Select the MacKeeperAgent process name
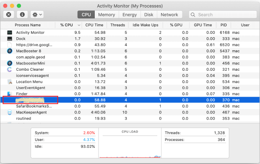 pos(31,113)
